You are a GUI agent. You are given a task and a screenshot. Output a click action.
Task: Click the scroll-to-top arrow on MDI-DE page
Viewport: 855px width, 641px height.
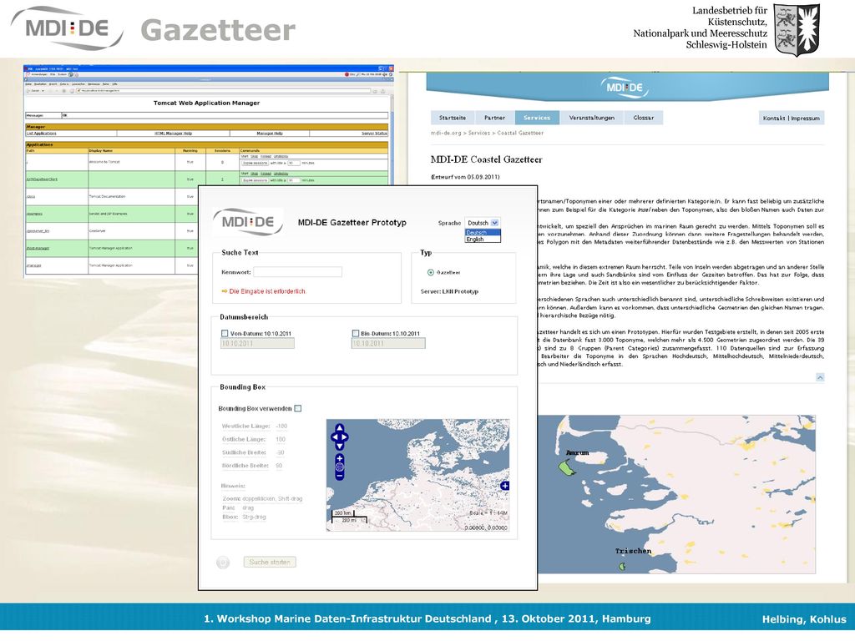(x=820, y=377)
